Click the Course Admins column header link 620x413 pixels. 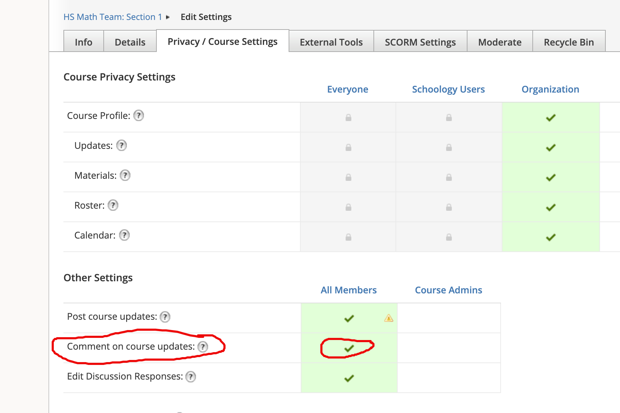(449, 290)
